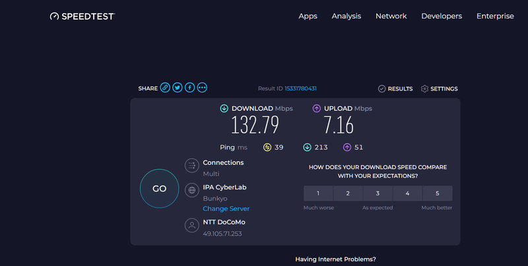Click the NTT DoCoMo user icon

[191, 226]
